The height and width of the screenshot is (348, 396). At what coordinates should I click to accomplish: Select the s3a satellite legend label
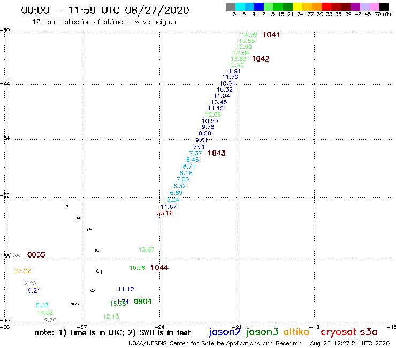pyautogui.click(x=368, y=332)
